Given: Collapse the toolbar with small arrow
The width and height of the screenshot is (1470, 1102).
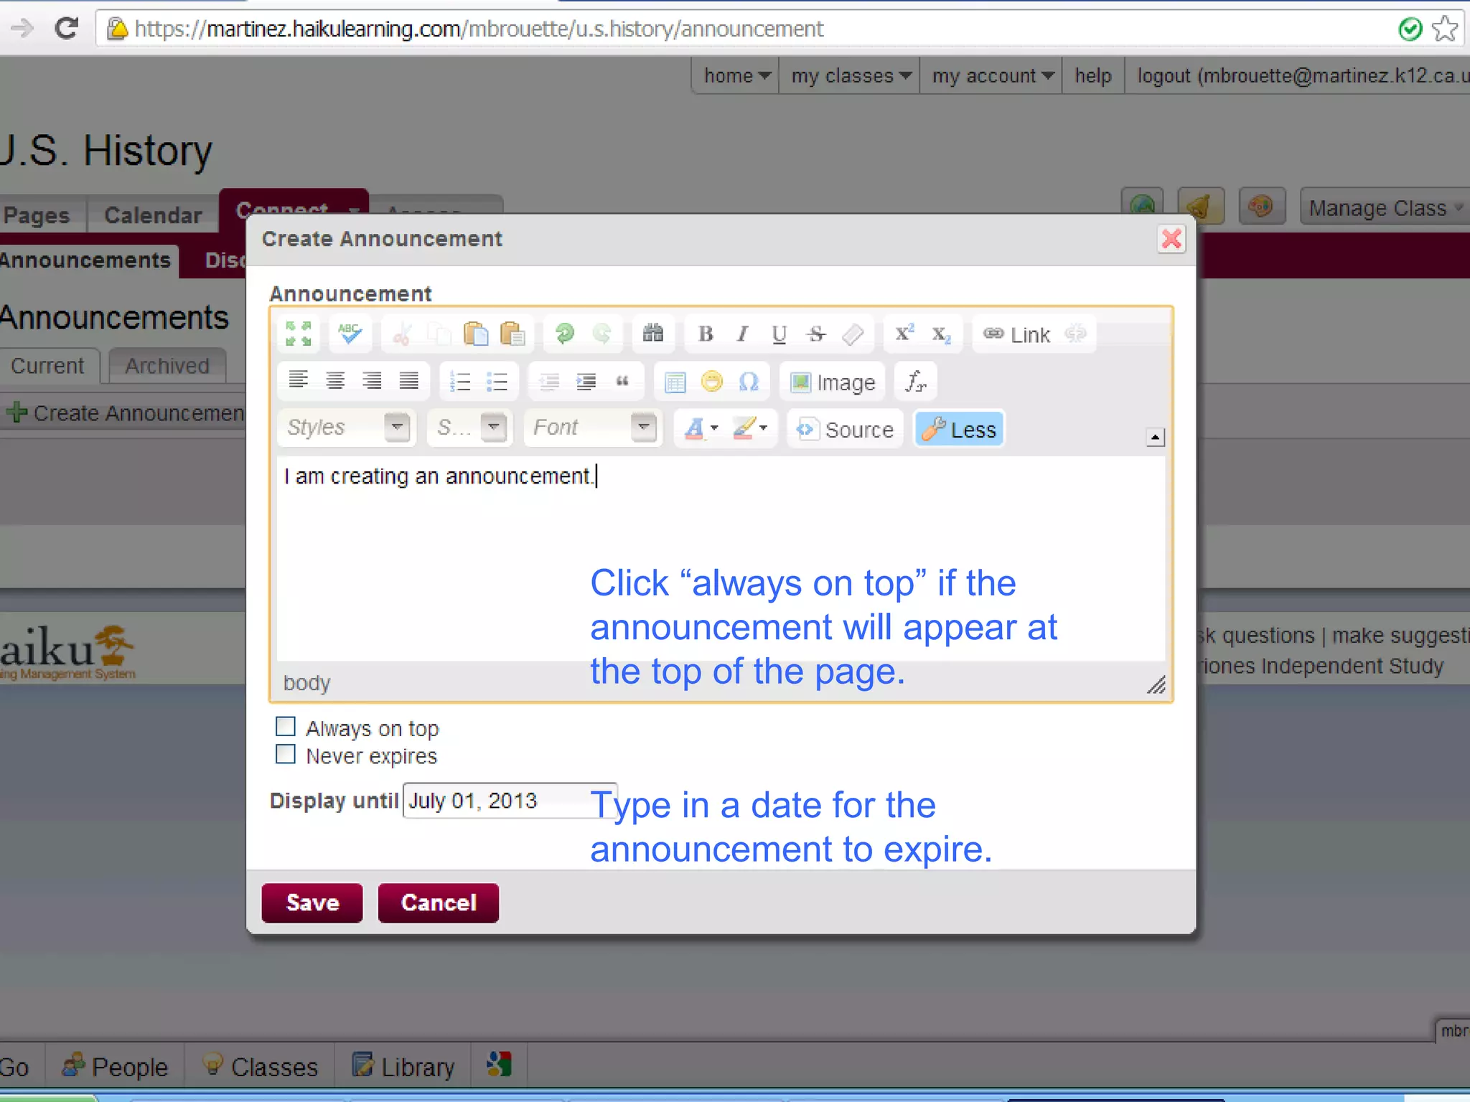Looking at the screenshot, I should point(1155,437).
